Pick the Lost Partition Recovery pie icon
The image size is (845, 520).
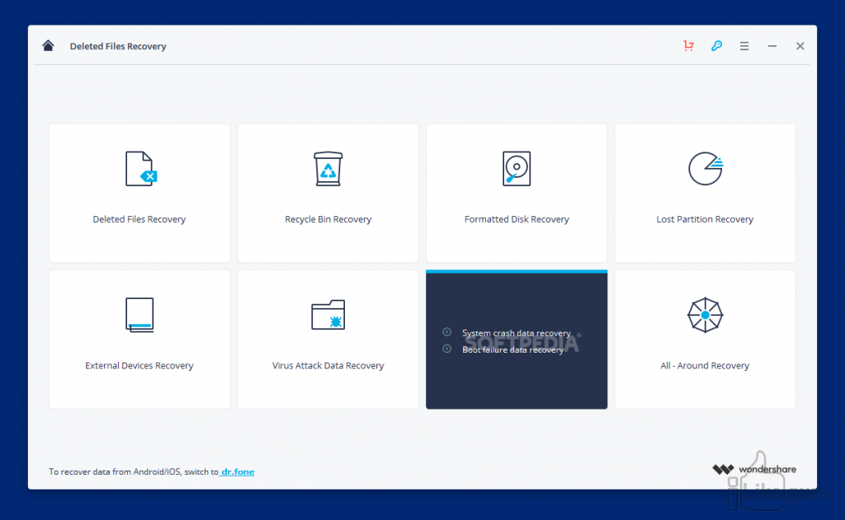[705, 168]
